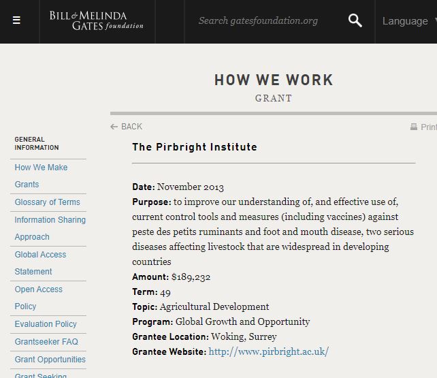437x378 pixels.
Task: Click the Grant Seeking sidebar link
Action: click(x=41, y=375)
